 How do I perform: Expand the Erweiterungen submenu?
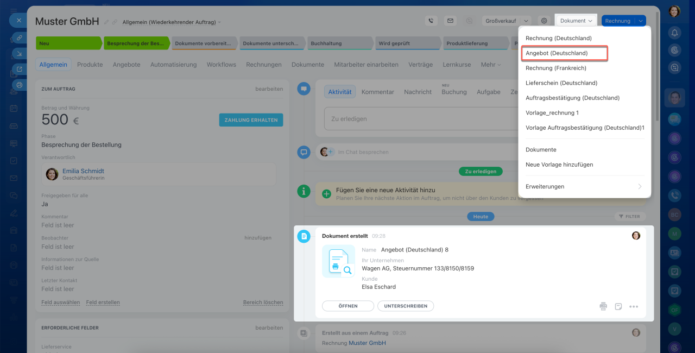585,186
